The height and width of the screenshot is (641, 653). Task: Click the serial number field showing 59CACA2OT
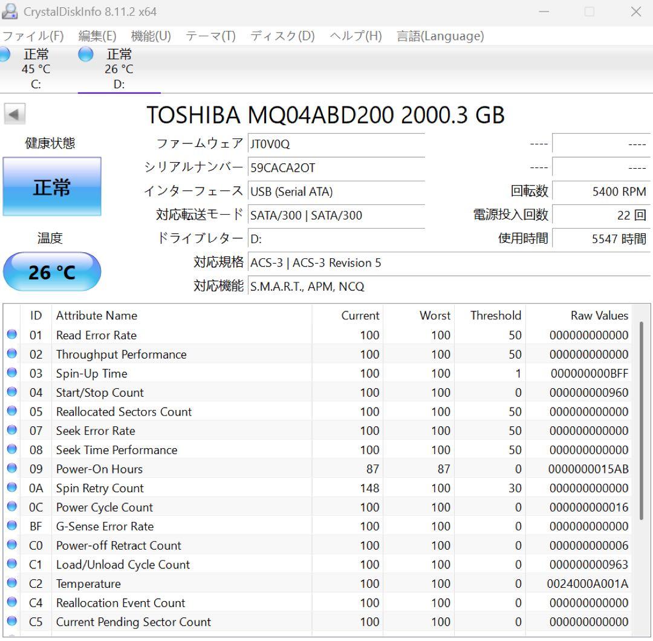336,168
